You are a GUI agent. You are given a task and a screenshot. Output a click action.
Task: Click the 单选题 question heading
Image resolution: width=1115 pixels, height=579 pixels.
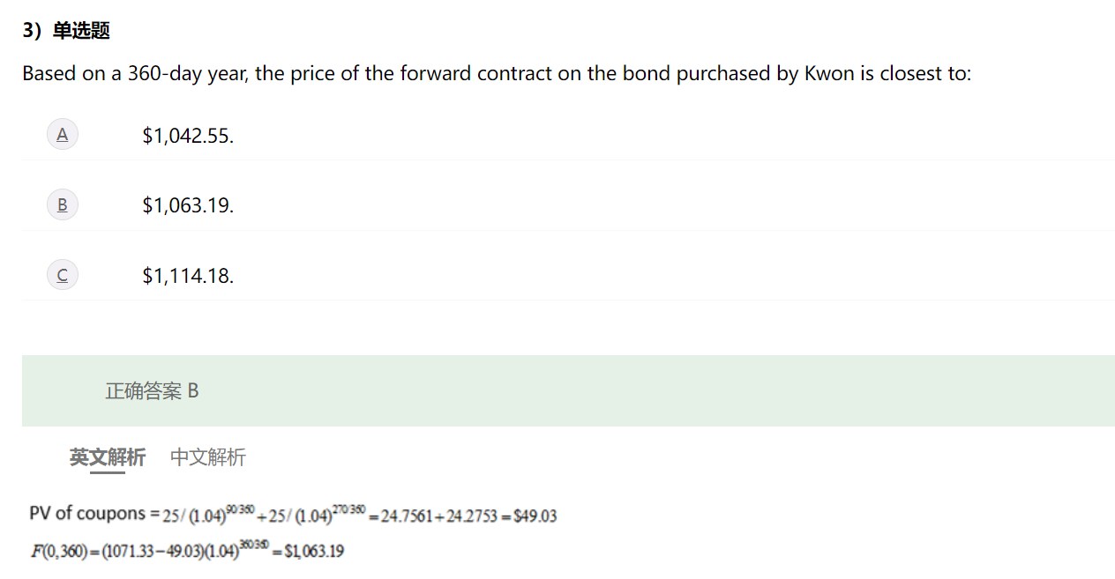point(81,31)
